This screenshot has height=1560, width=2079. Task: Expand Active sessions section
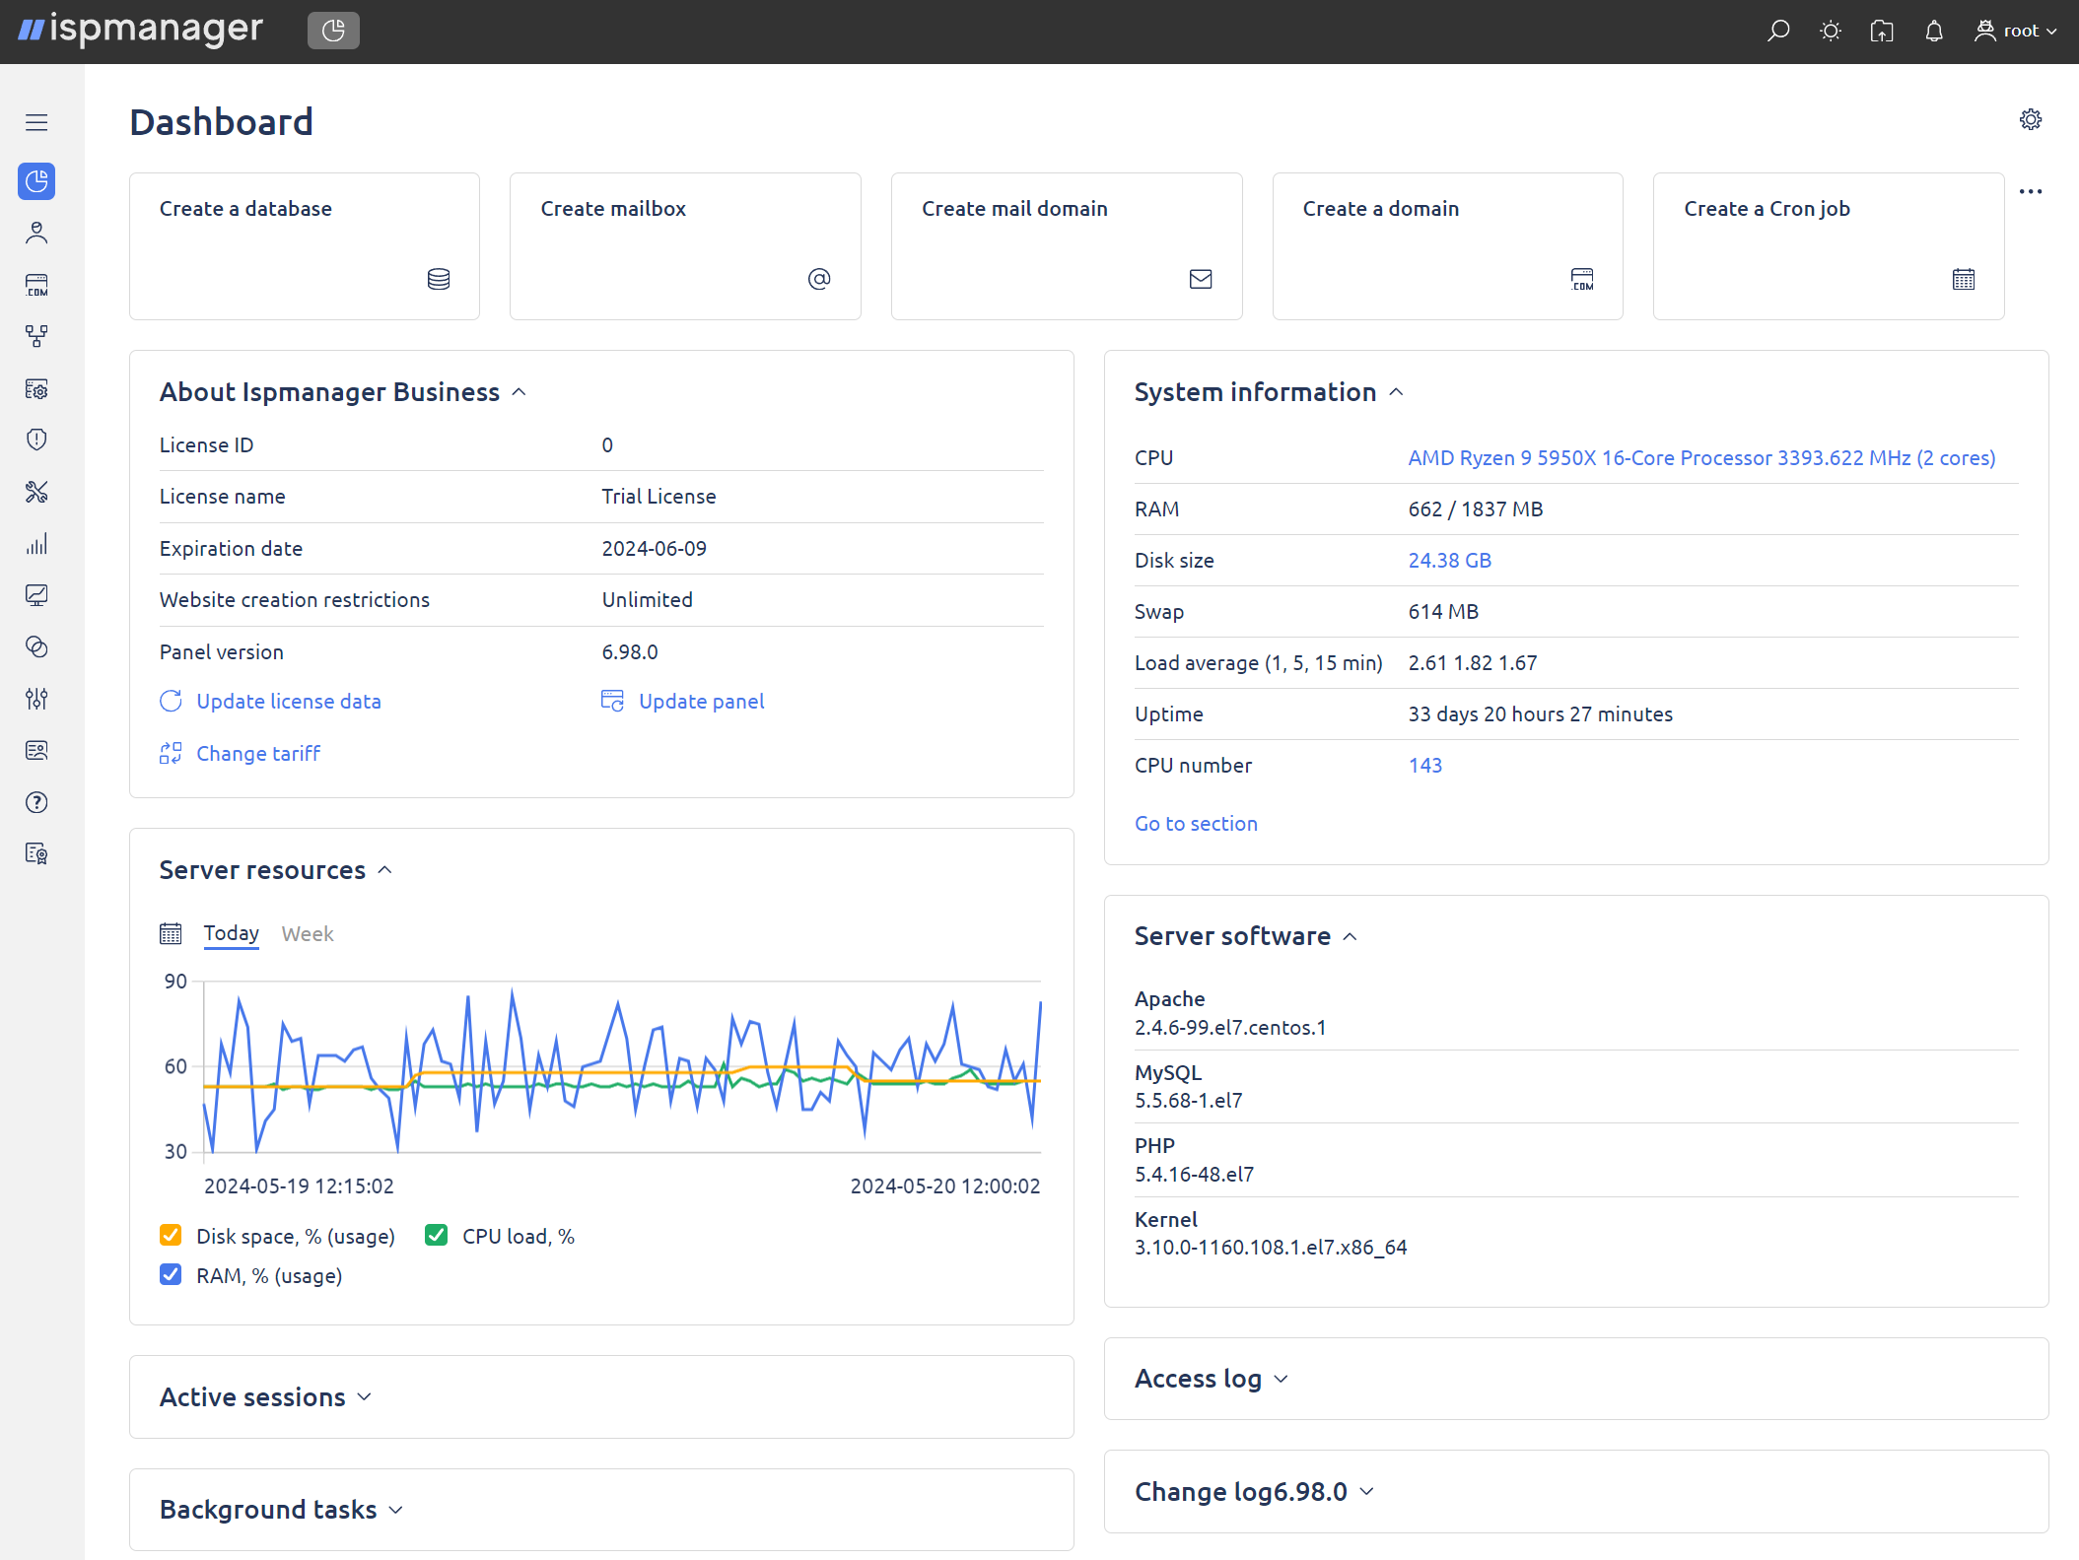pyautogui.click(x=365, y=1397)
